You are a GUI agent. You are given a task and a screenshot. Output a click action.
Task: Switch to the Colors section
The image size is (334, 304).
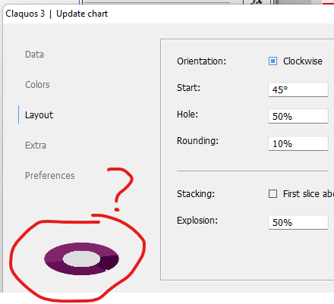(37, 85)
